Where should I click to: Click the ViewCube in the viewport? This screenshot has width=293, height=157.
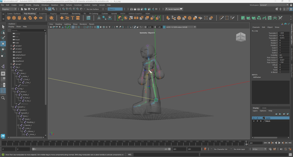click(240, 37)
